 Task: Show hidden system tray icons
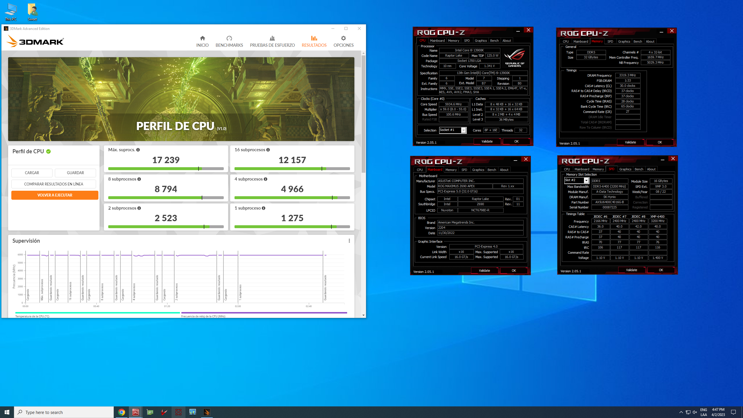681,412
